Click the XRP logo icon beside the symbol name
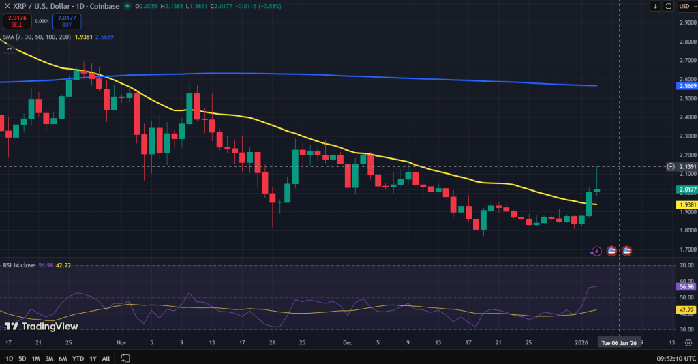Screen dimensions: 698x364 point(7,6)
